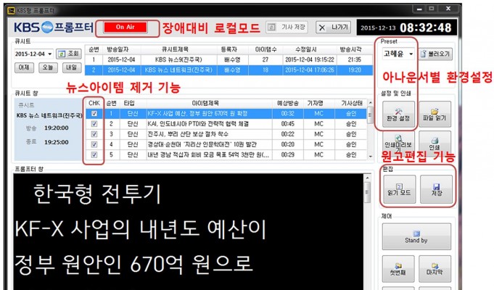Open the Preset announcer dropdown 고혜윤
This screenshot has width=494, height=290.
pos(398,54)
